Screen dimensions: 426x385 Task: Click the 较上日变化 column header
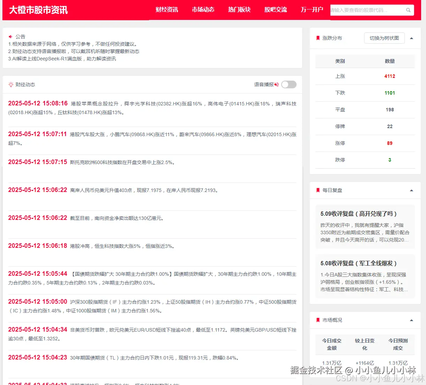(365, 344)
